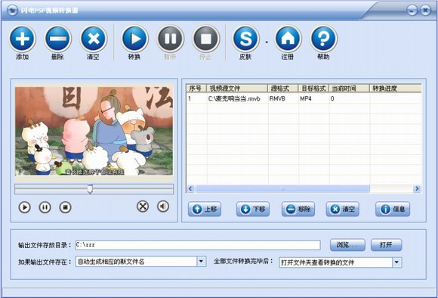Click the 添加 (Add) plus icon
This screenshot has width=438, height=298.
coord(23,39)
